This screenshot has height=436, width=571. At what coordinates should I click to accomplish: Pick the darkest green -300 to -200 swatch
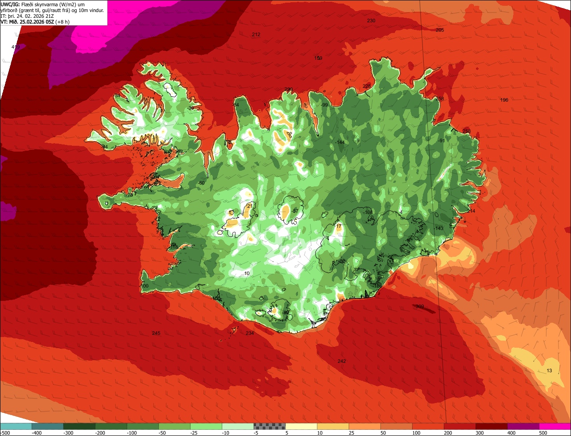pyautogui.click(x=79, y=426)
